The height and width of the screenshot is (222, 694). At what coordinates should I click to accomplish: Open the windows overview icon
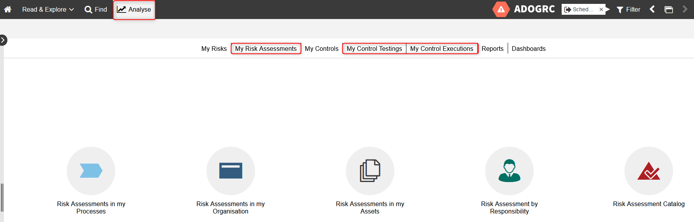(669, 9)
